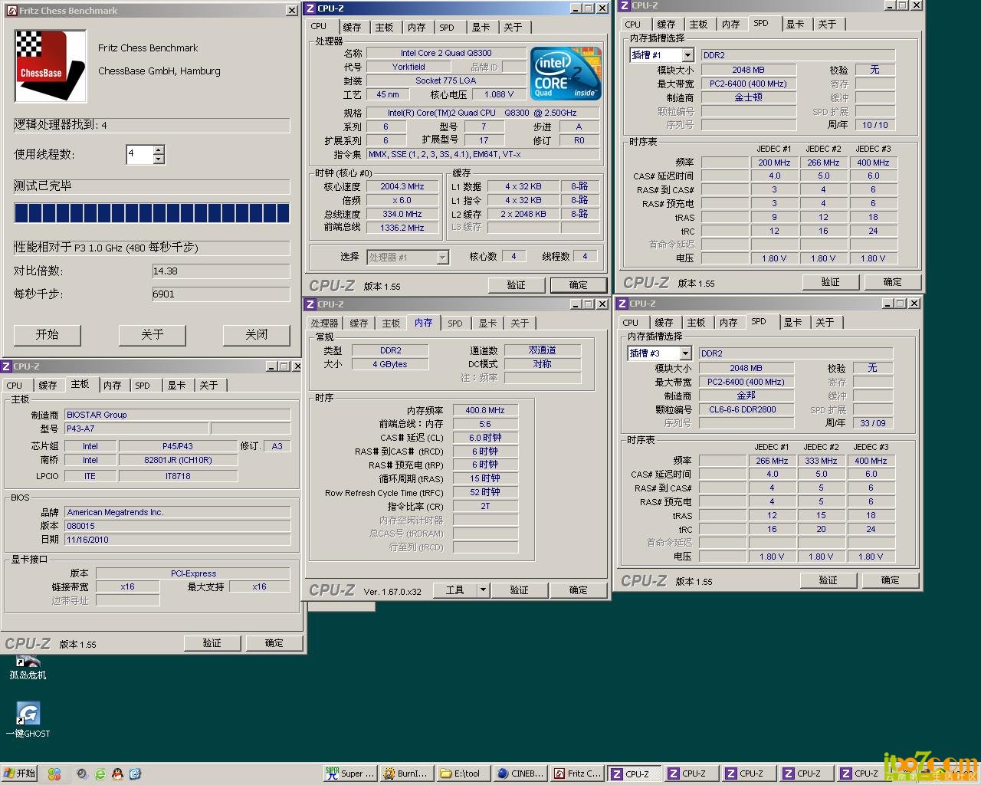Click the 对比倍数 value 14.38 field
The height and width of the screenshot is (785, 981).
[x=221, y=271]
